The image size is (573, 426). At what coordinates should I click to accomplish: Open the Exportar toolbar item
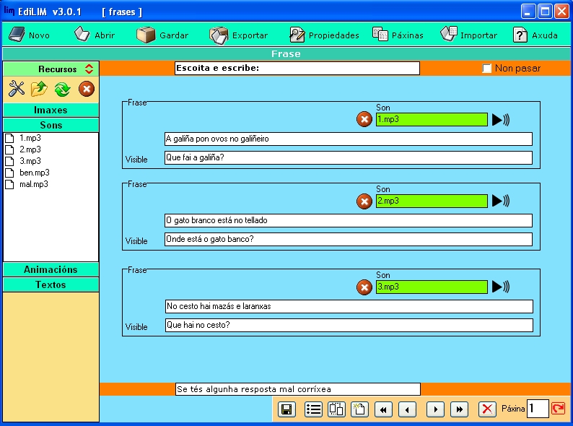pos(239,35)
